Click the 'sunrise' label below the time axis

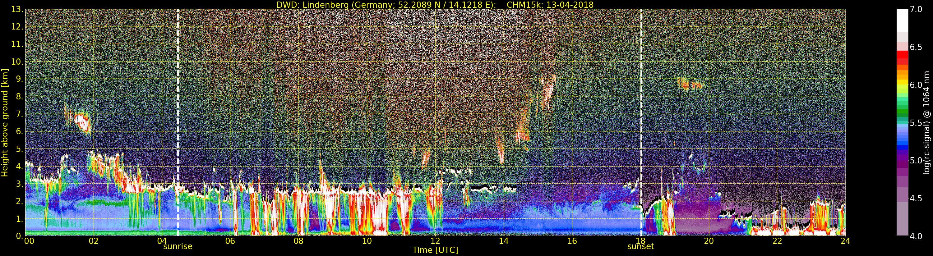[x=178, y=247]
